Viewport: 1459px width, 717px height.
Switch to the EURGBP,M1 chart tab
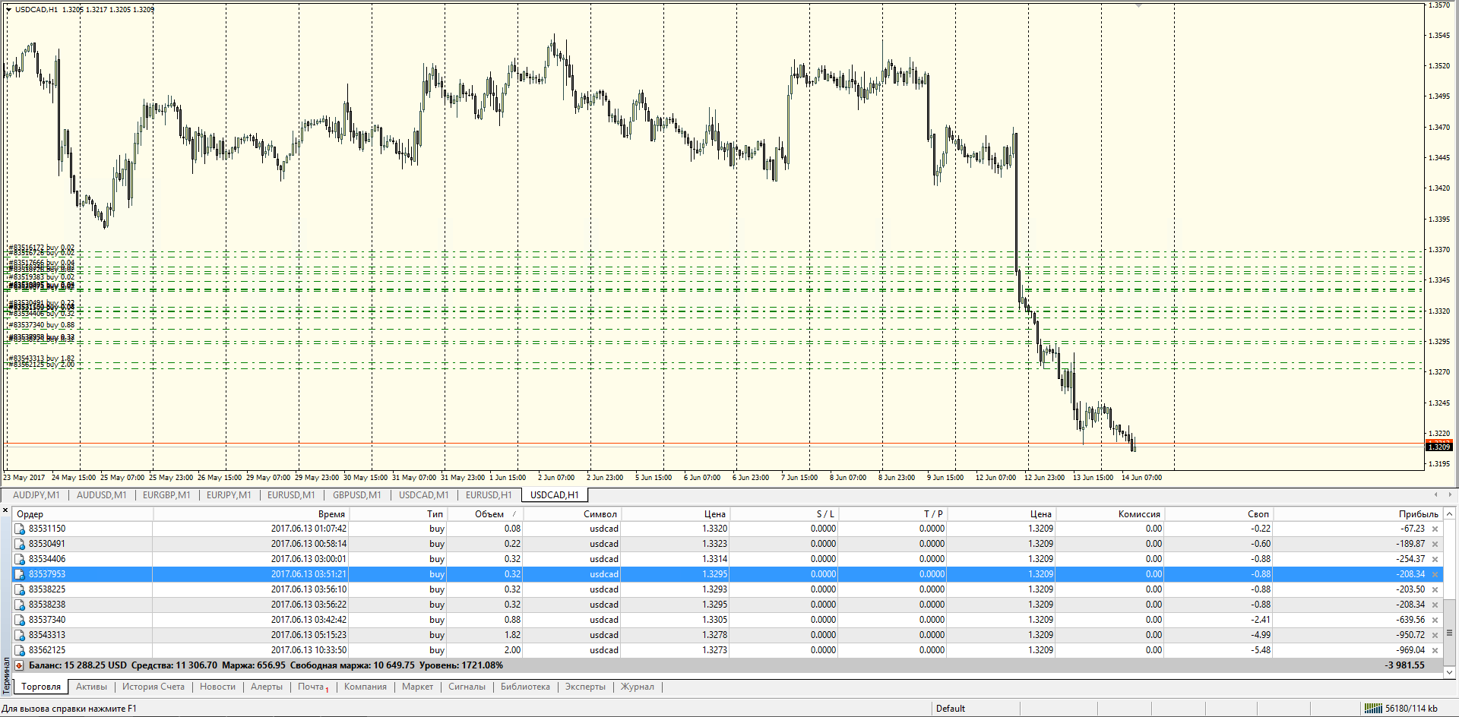[166, 495]
